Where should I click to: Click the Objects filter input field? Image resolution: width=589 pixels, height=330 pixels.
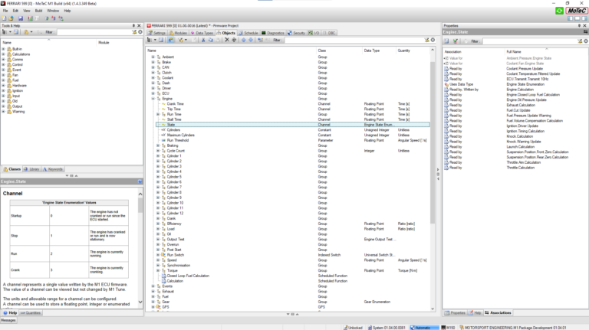pos(354,40)
